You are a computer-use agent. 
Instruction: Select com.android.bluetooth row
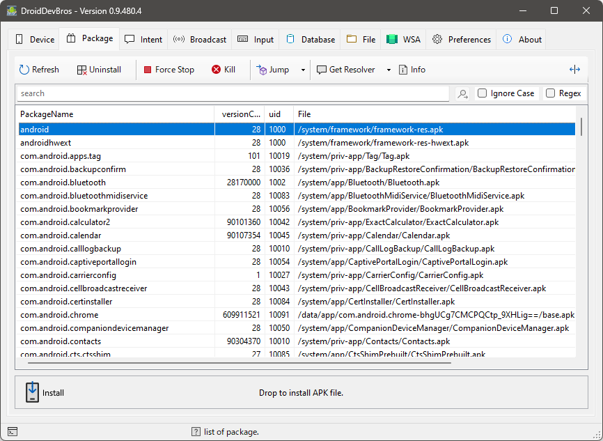[296, 183]
